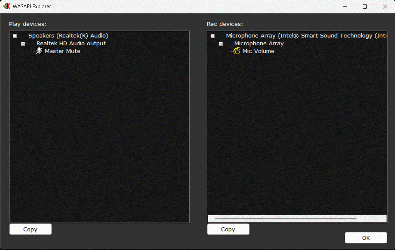The image size is (395, 250).
Task: Collapse the Realtek HD Audio output node
Action: tap(23, 44)
